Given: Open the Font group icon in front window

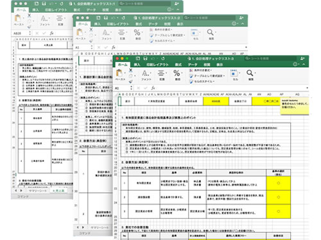Looking at the screenshot, I should (145, 74).
